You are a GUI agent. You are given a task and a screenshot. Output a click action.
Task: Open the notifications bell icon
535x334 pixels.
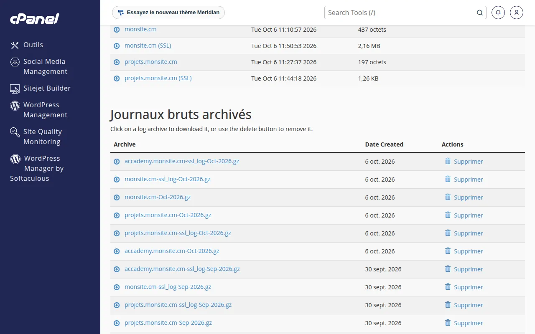click(498, 13)
